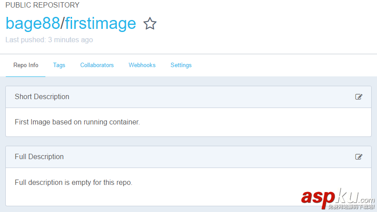Open the firstimage repository name link
377x212 pixels.
(x=101, y=23)
